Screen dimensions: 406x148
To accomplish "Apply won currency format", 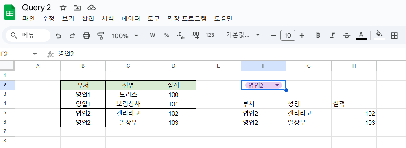I will point(153,35).
